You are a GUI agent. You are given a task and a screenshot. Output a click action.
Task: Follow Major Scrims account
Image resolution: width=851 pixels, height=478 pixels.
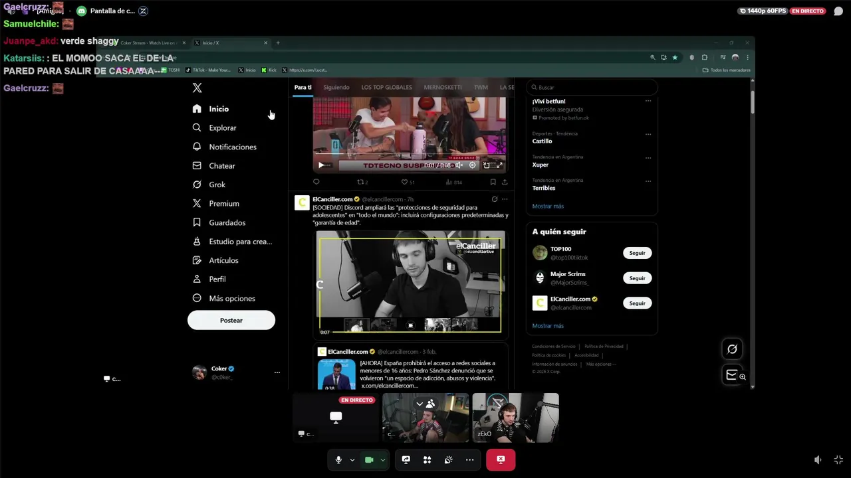coord(637,278)
